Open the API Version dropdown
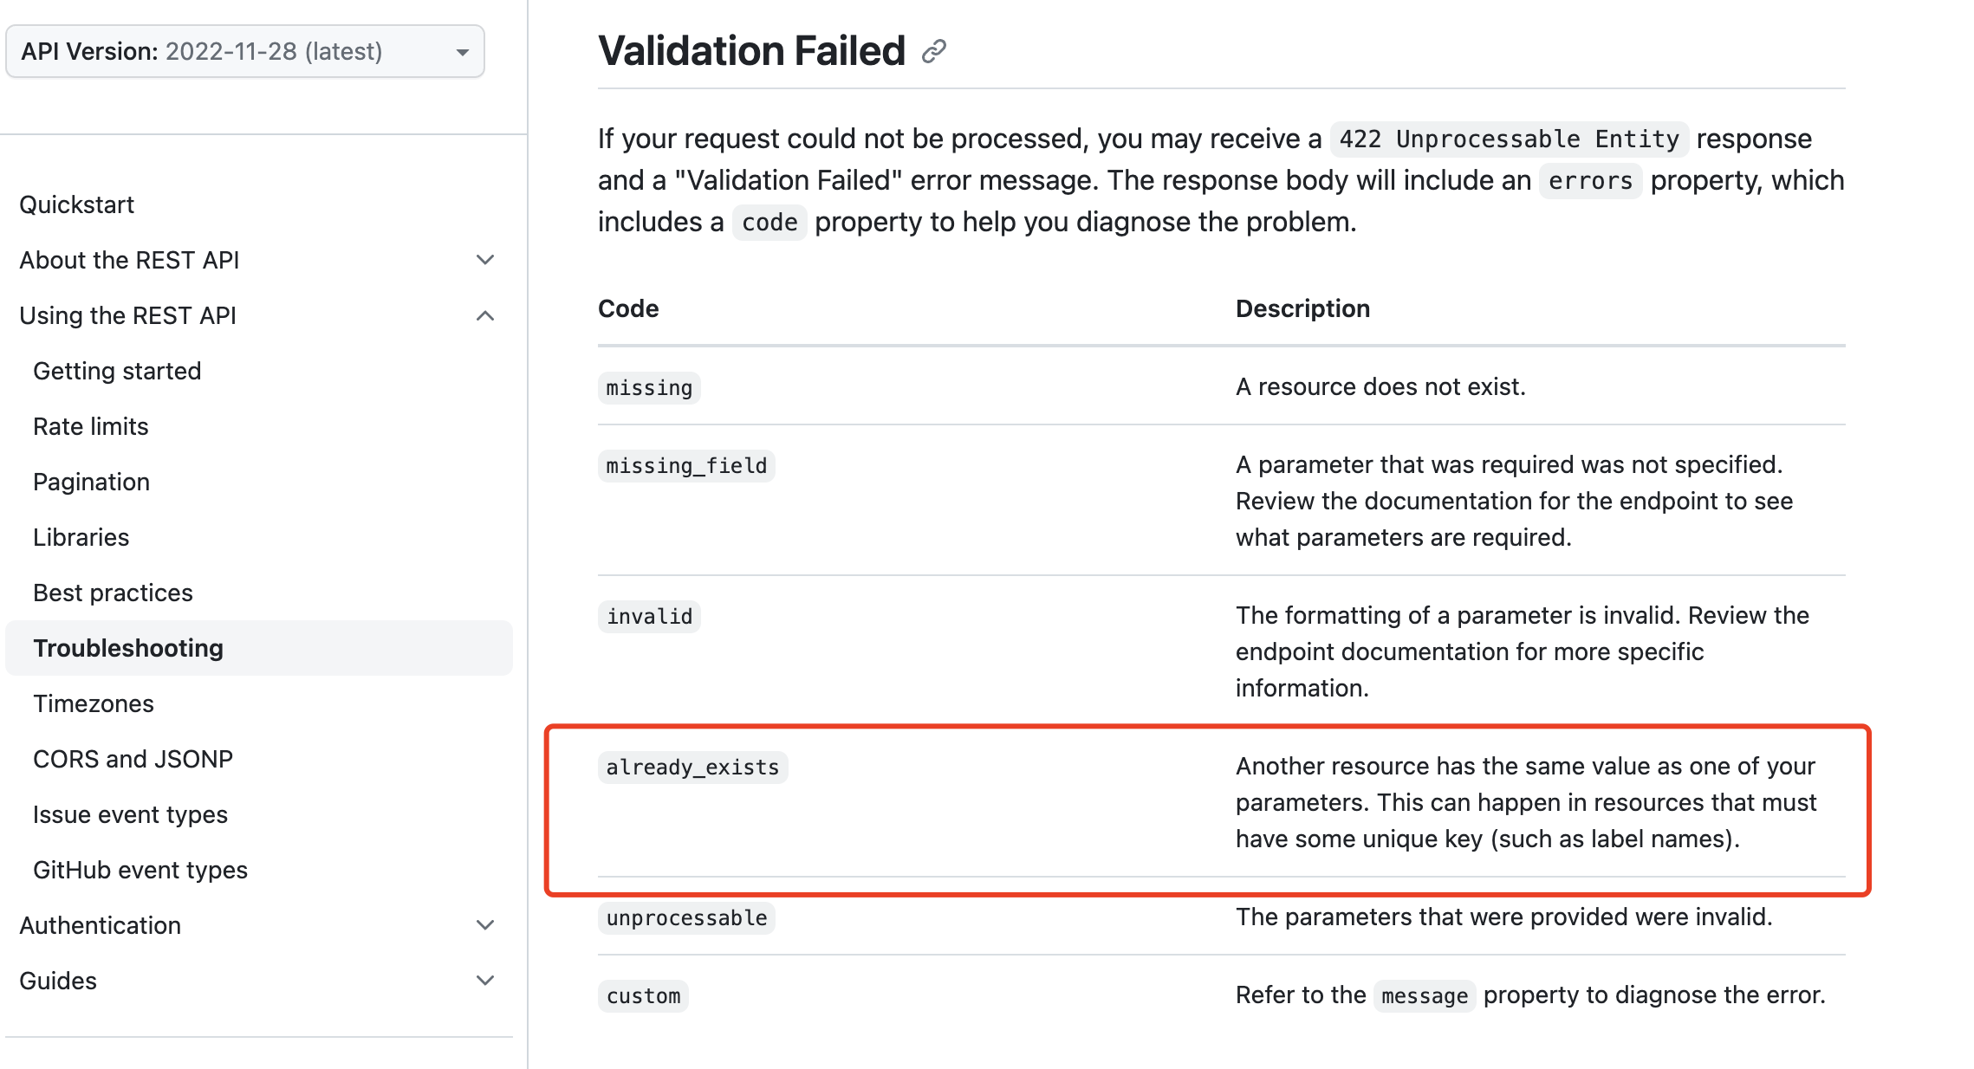Image resolution: width=1974 pixels, height=1069 pixels. pos(245,51)
